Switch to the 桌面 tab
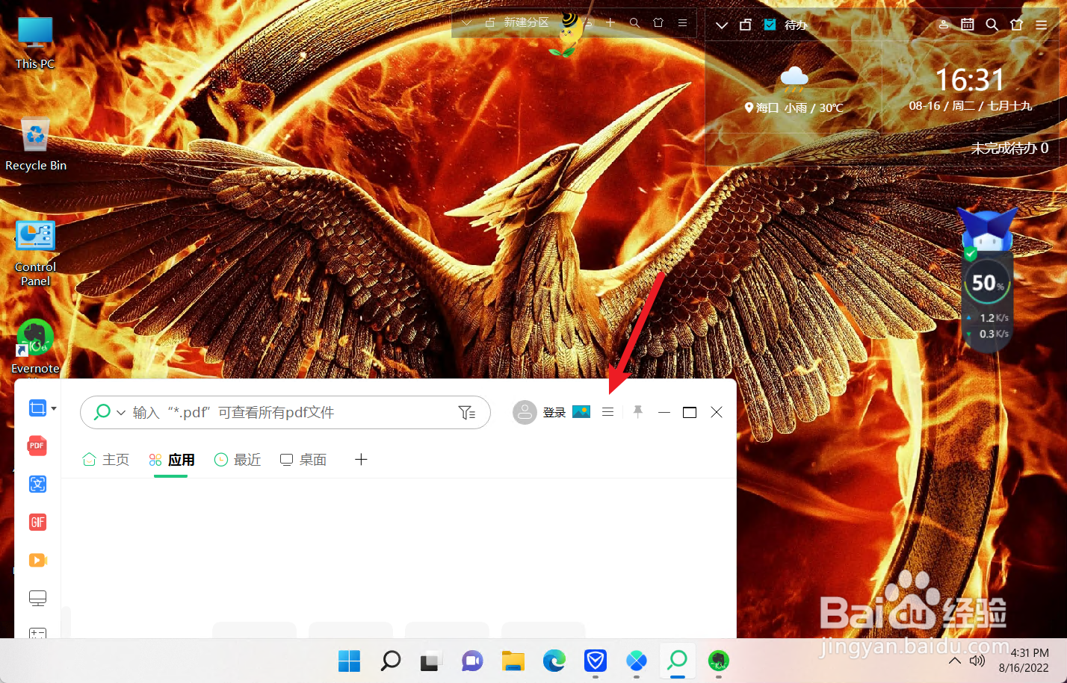Image resolution: width=1067 pixels, height=683 pixels. (x=303, y=460)
